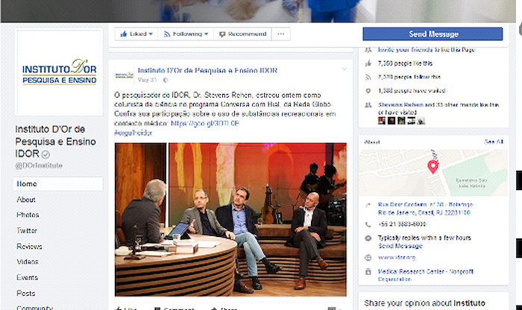This screenshot has width=522, height=310.
Task: Click Medical Research Center category link
Action: click(426, 275)
